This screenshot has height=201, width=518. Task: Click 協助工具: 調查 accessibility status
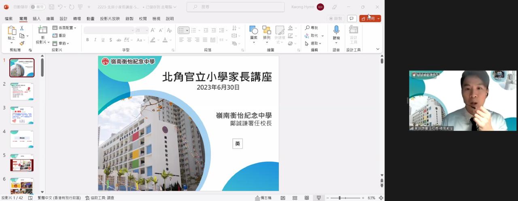(100, 198)
